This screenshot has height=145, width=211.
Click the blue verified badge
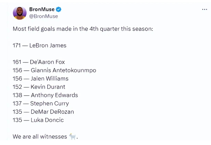58,9
